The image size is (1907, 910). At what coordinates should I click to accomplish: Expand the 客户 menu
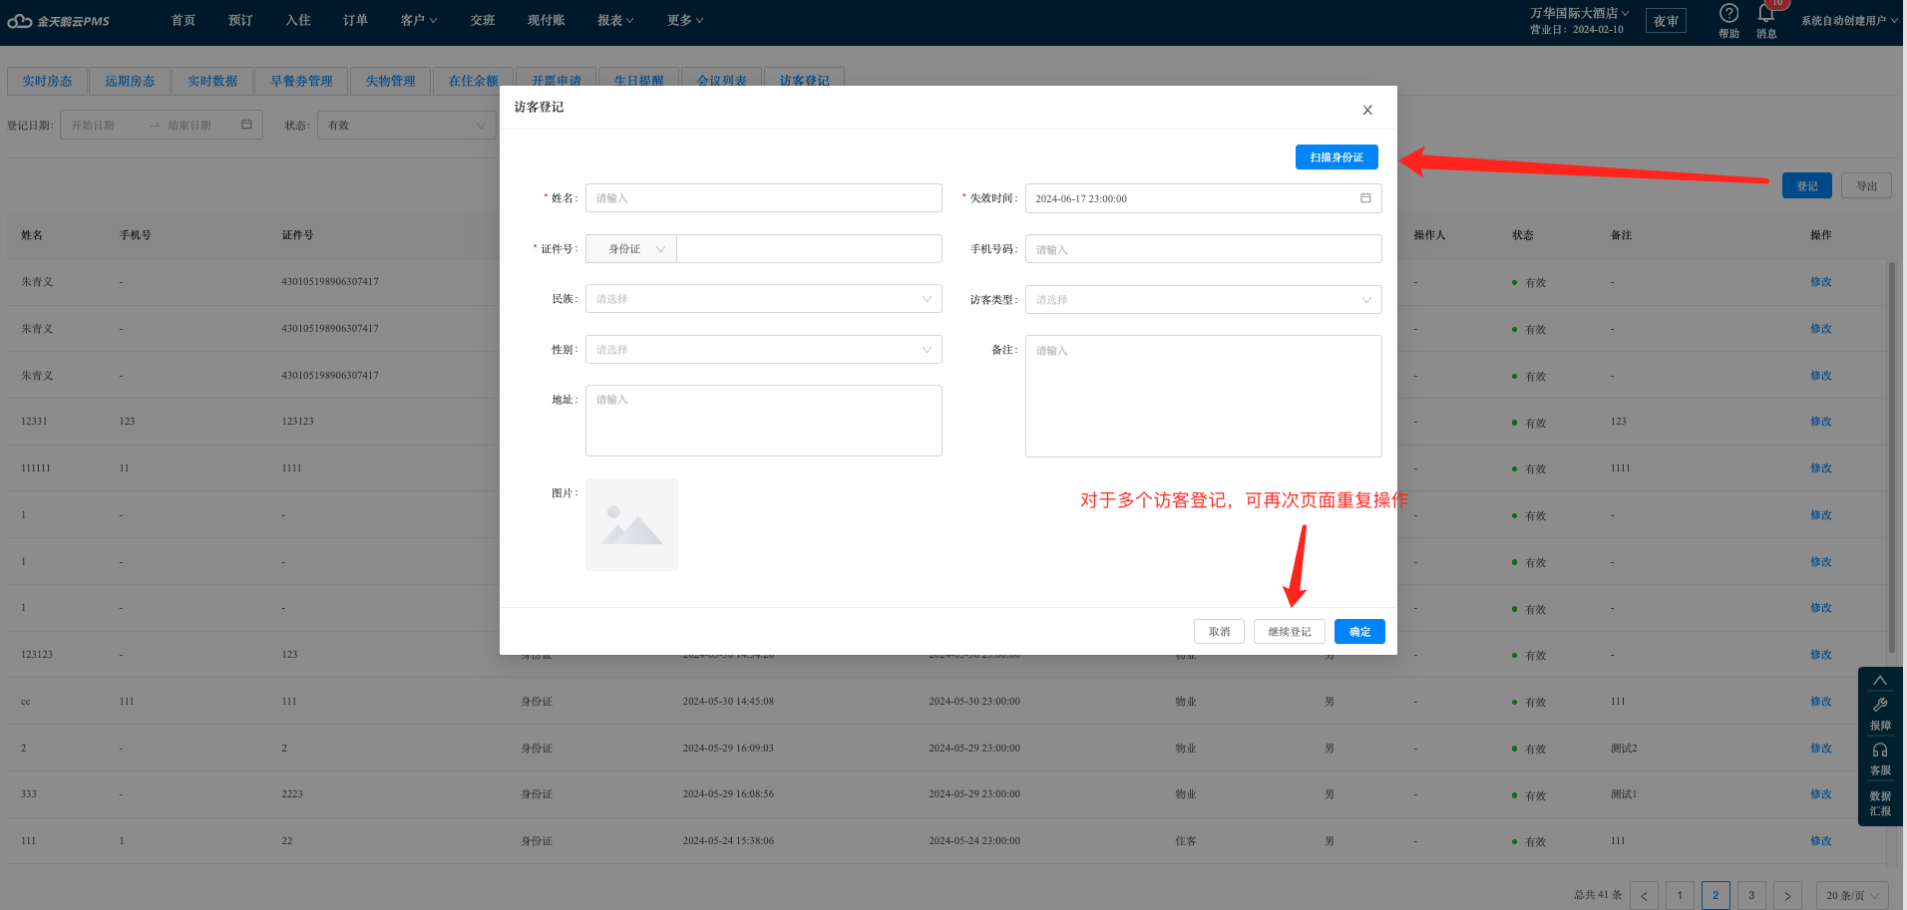(x=419, y=20)
